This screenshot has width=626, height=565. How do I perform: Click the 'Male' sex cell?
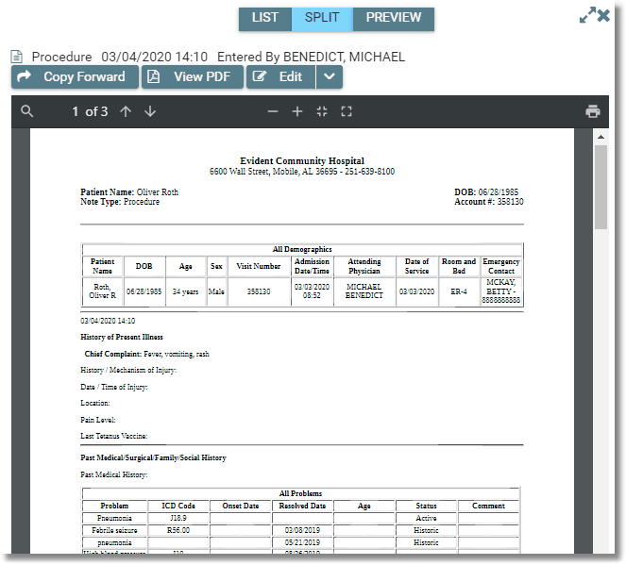pyautogui.click(x=216, y=291)
